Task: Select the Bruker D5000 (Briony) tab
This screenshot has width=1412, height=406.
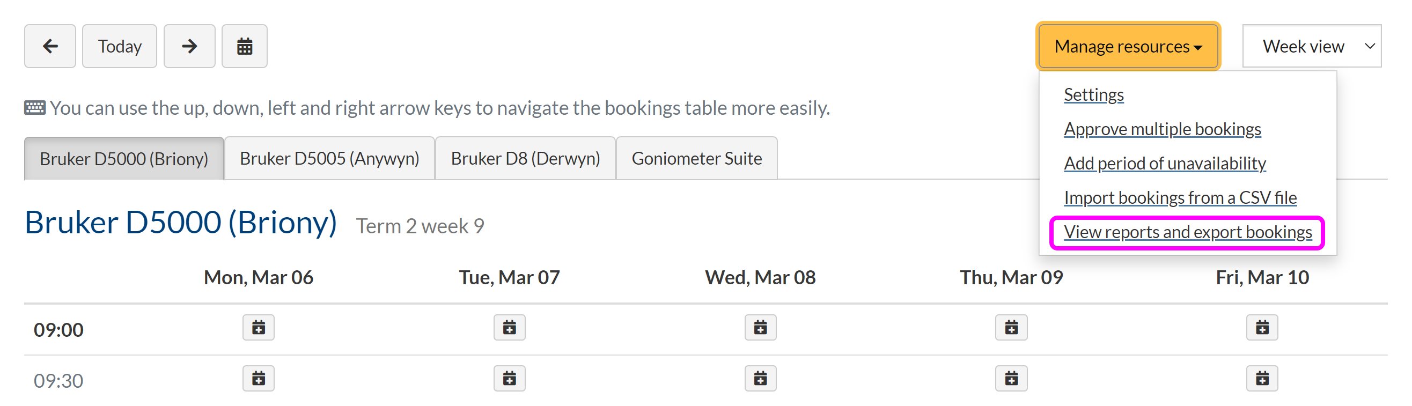Action: [x=124, y=159]
